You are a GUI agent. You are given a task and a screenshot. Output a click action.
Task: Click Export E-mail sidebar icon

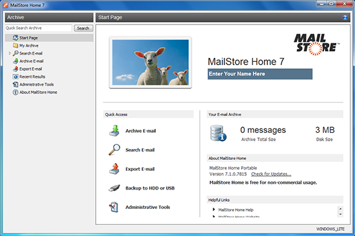click(16, 69)
